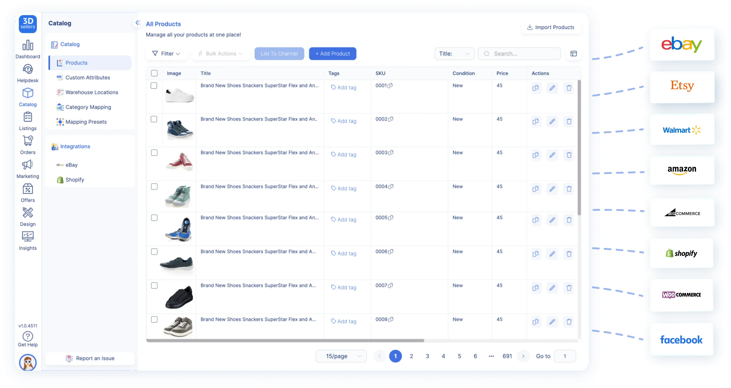The image size is (731, 388).
Task: Open the Insights icon
Action: [28, 237]
